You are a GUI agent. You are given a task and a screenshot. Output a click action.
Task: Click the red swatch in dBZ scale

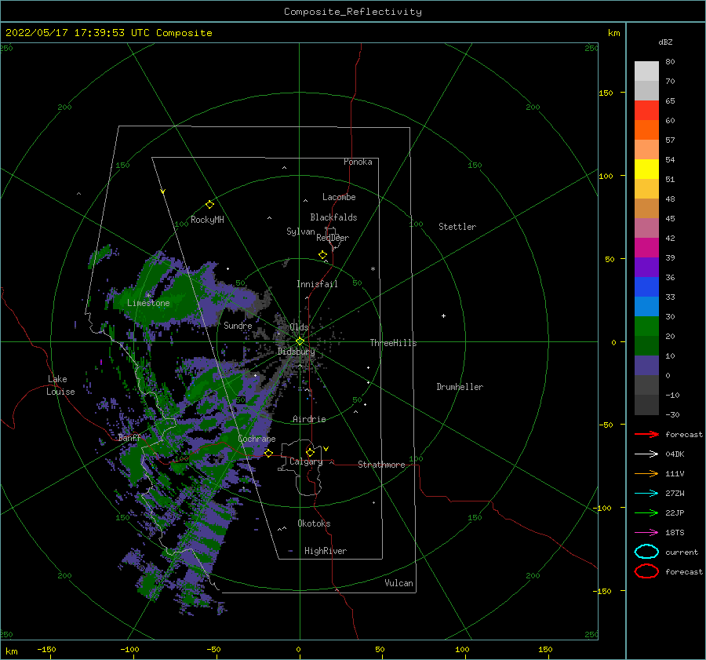click(646, 110)
